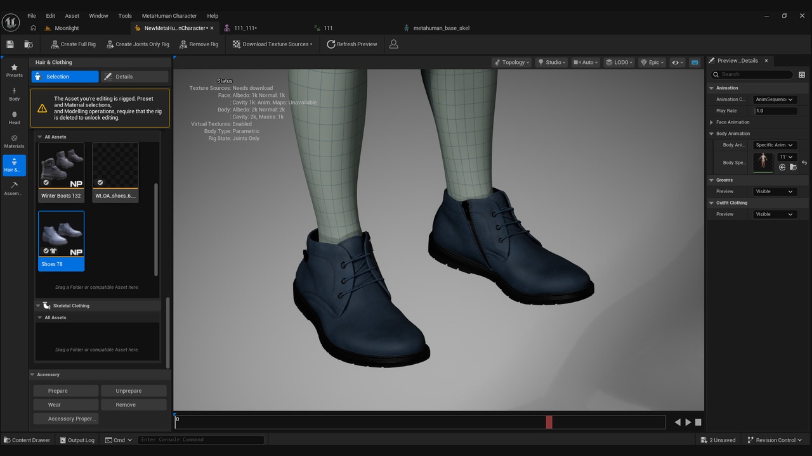Click the timeline stop button

click(698, 422)
